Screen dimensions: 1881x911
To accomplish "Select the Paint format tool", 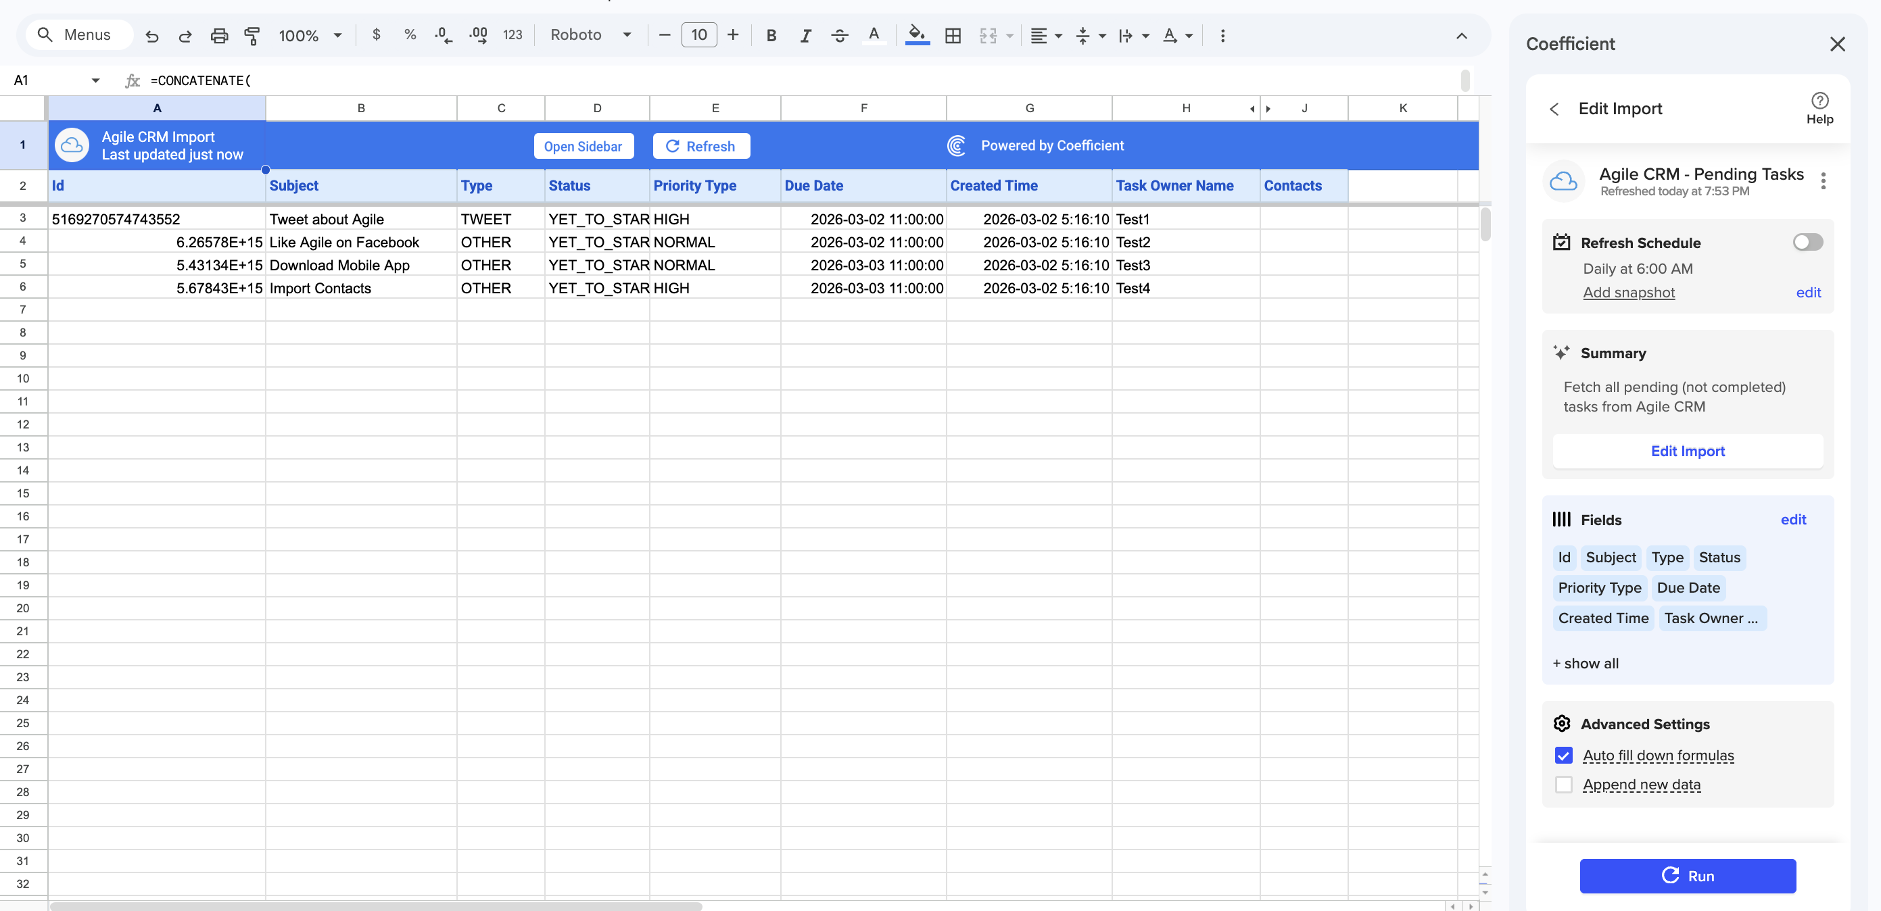I will pyautogui.click(x=252, y=35).
